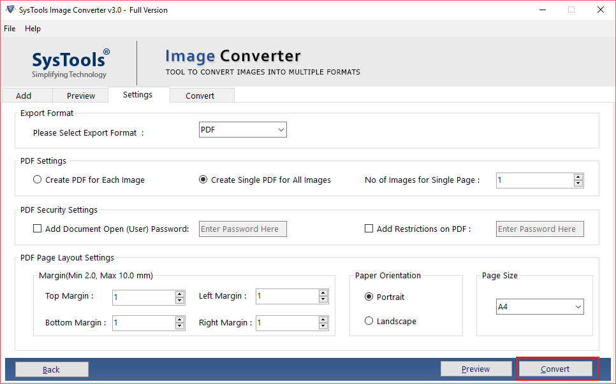
Task: Increase No of Images for Single Page
Action: point(578,177)
